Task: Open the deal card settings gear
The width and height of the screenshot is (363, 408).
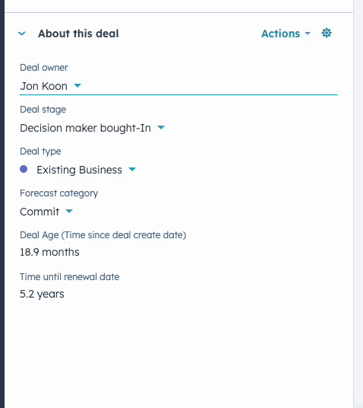Action: (x=327, y=33)
